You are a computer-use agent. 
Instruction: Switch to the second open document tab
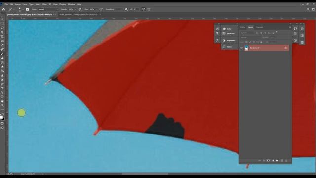(79, 15)
